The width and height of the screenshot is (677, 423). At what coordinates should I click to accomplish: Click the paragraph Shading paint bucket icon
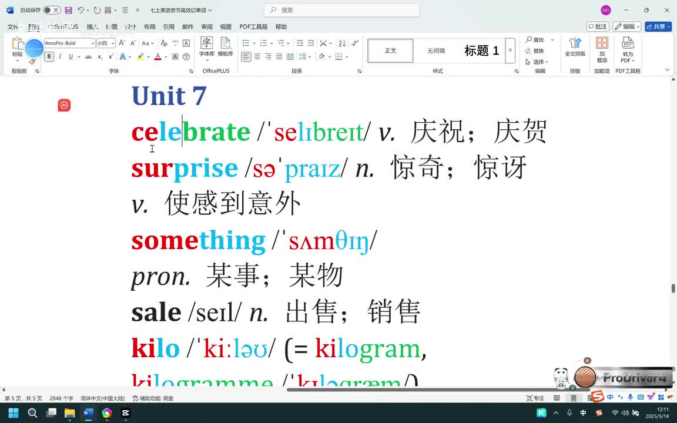(321, 56)
